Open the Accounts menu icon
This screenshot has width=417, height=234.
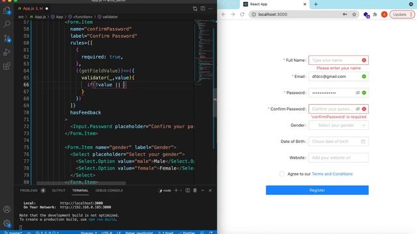point(7,209)
